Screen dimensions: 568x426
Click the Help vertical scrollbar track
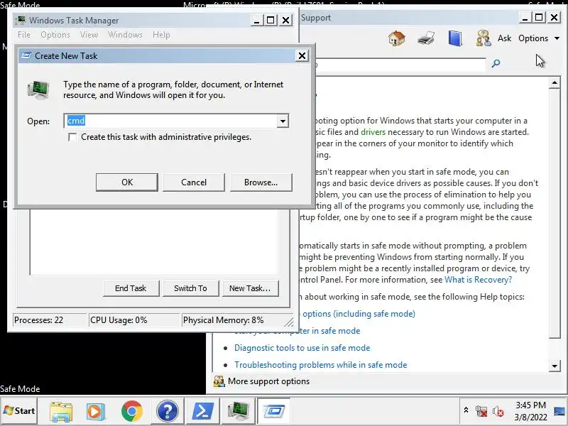pyautogui.click(x=555, y=349)
